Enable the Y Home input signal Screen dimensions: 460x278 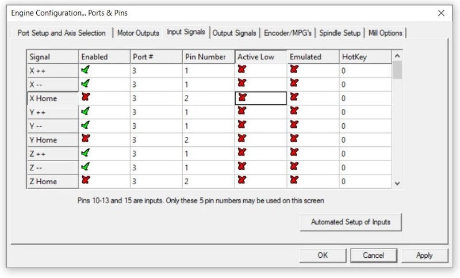pyautogui.click(x=86, y=139)
